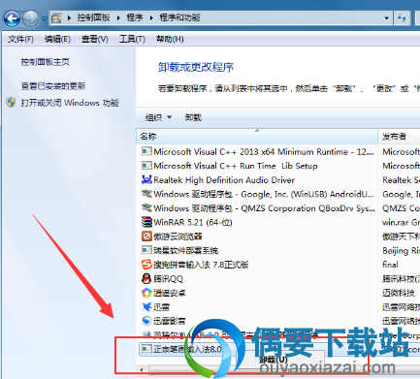Click publisher cell 'final' in Sogou row

(x=390, y=265)
